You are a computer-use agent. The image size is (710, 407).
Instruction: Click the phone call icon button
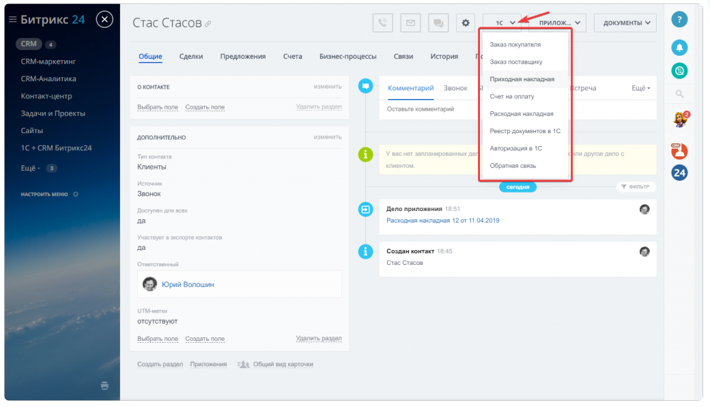[x=382, y=23]
